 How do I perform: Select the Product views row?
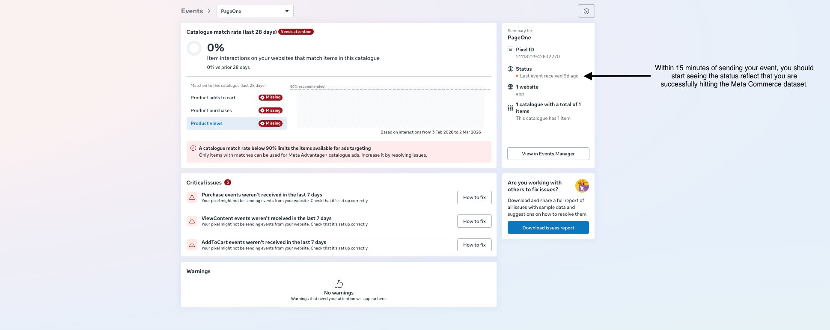click(x=236, y=123)
